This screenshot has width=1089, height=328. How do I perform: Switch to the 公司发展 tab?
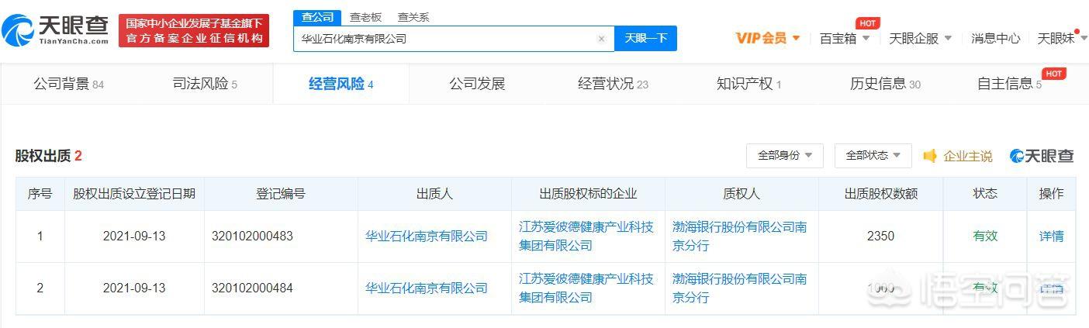[477, 84]
